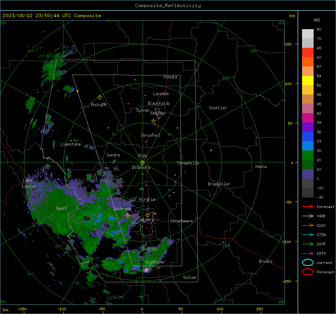Click the yellow diamond marker beside Cochrane
Image resolution: width=336 pixels, height=314 pixels.
point(128,215)
